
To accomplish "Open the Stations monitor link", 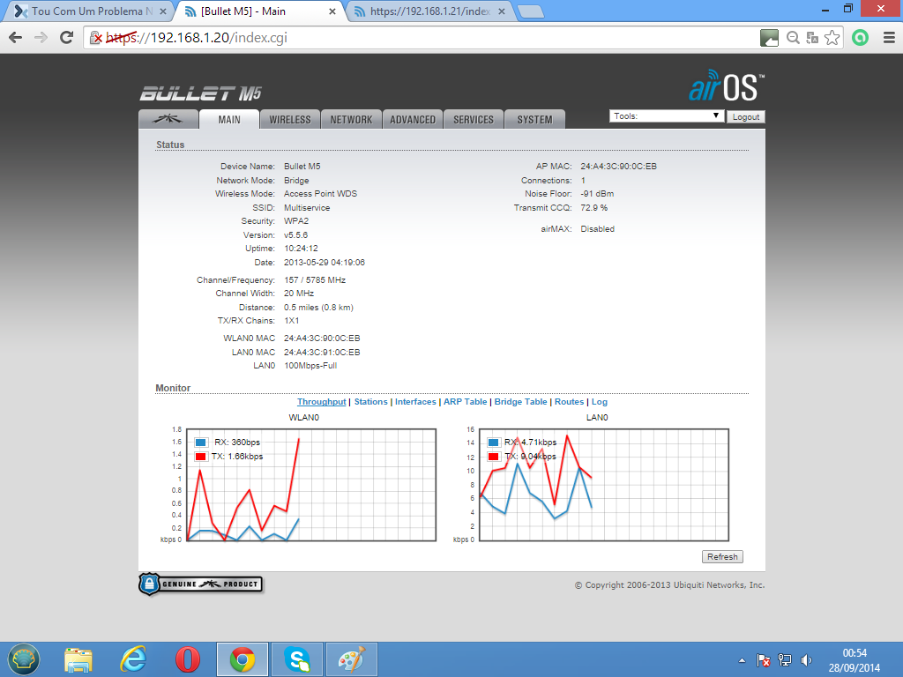I will (371, 402).
